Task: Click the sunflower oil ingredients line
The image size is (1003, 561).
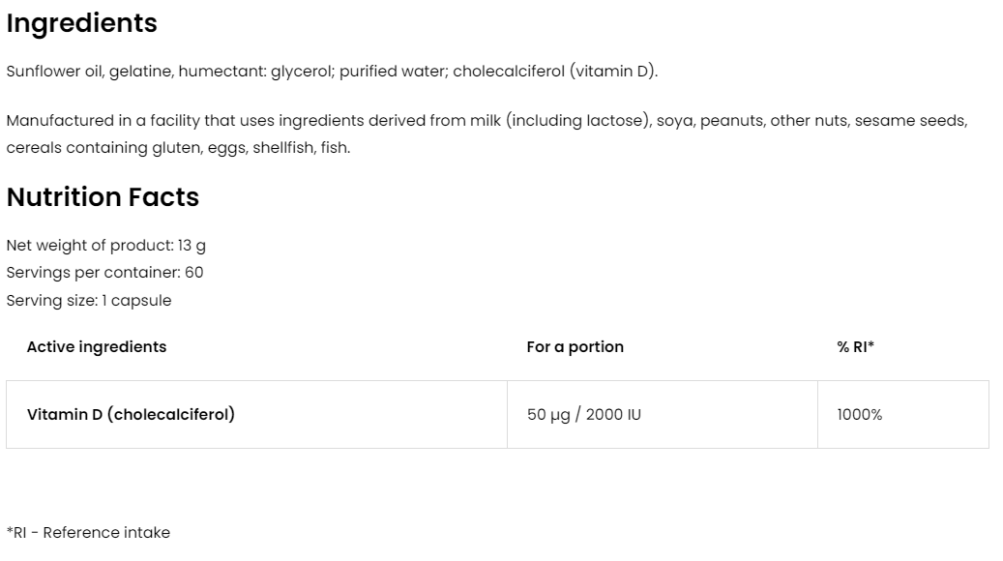Action: 331,72
